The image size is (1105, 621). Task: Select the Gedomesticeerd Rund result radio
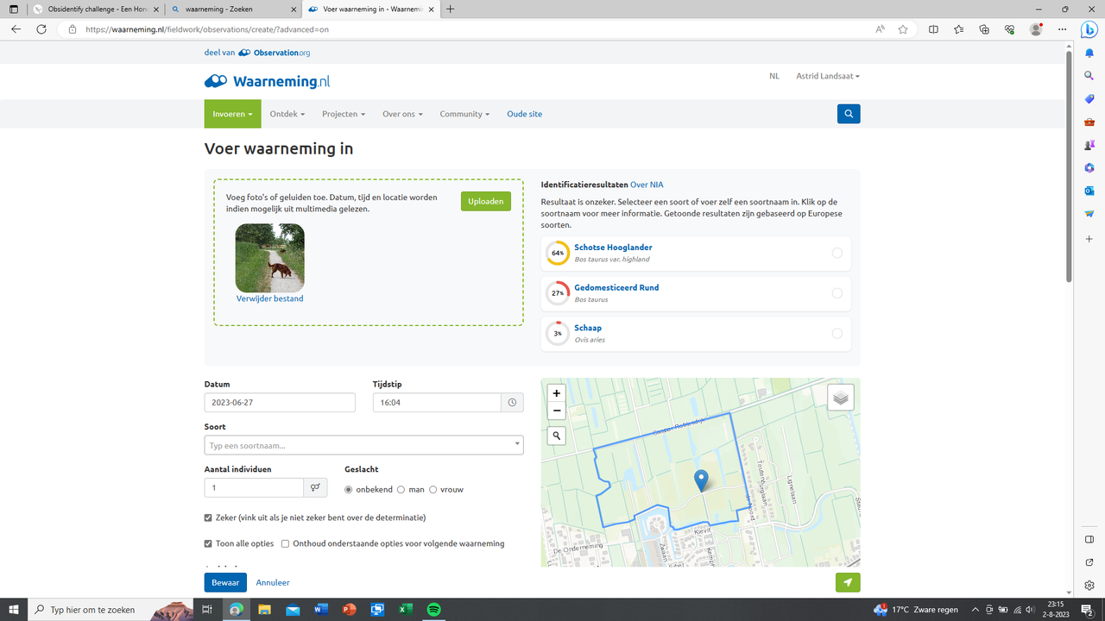click(837, 293)
